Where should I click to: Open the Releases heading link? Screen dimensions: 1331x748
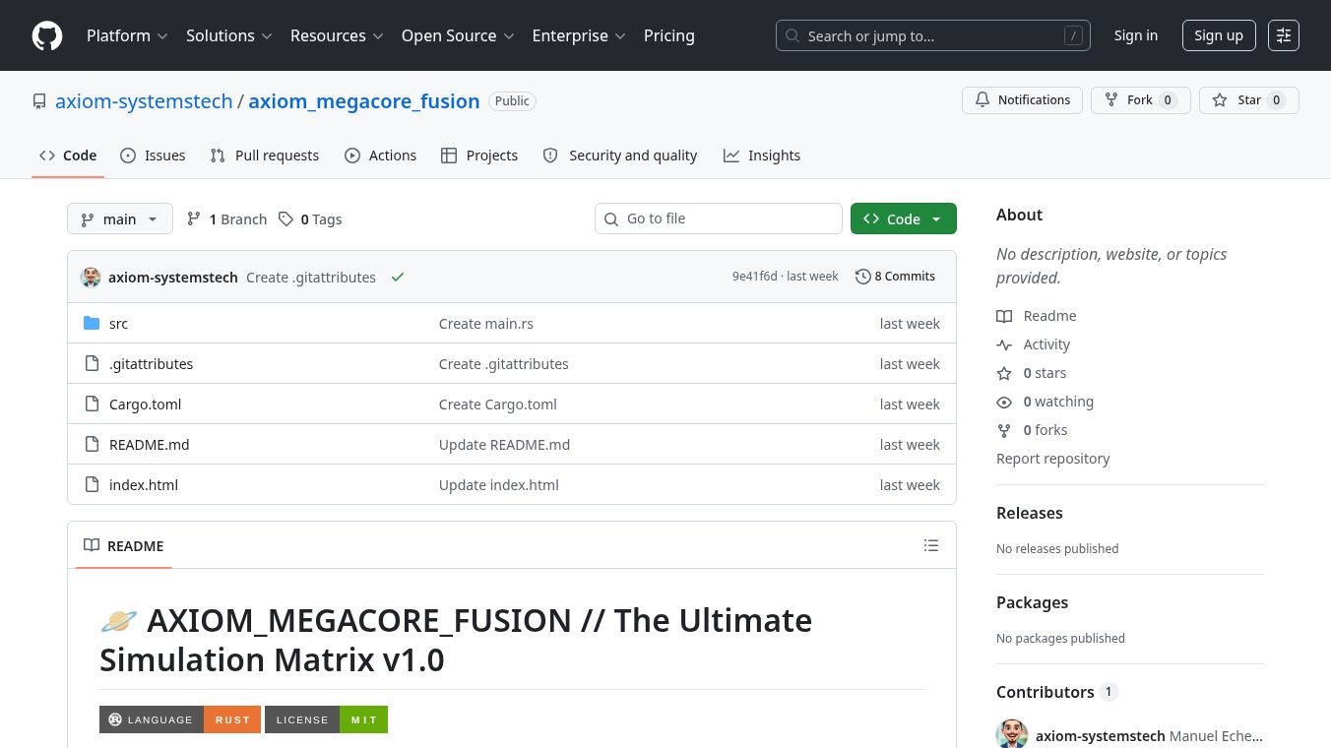1029,513
